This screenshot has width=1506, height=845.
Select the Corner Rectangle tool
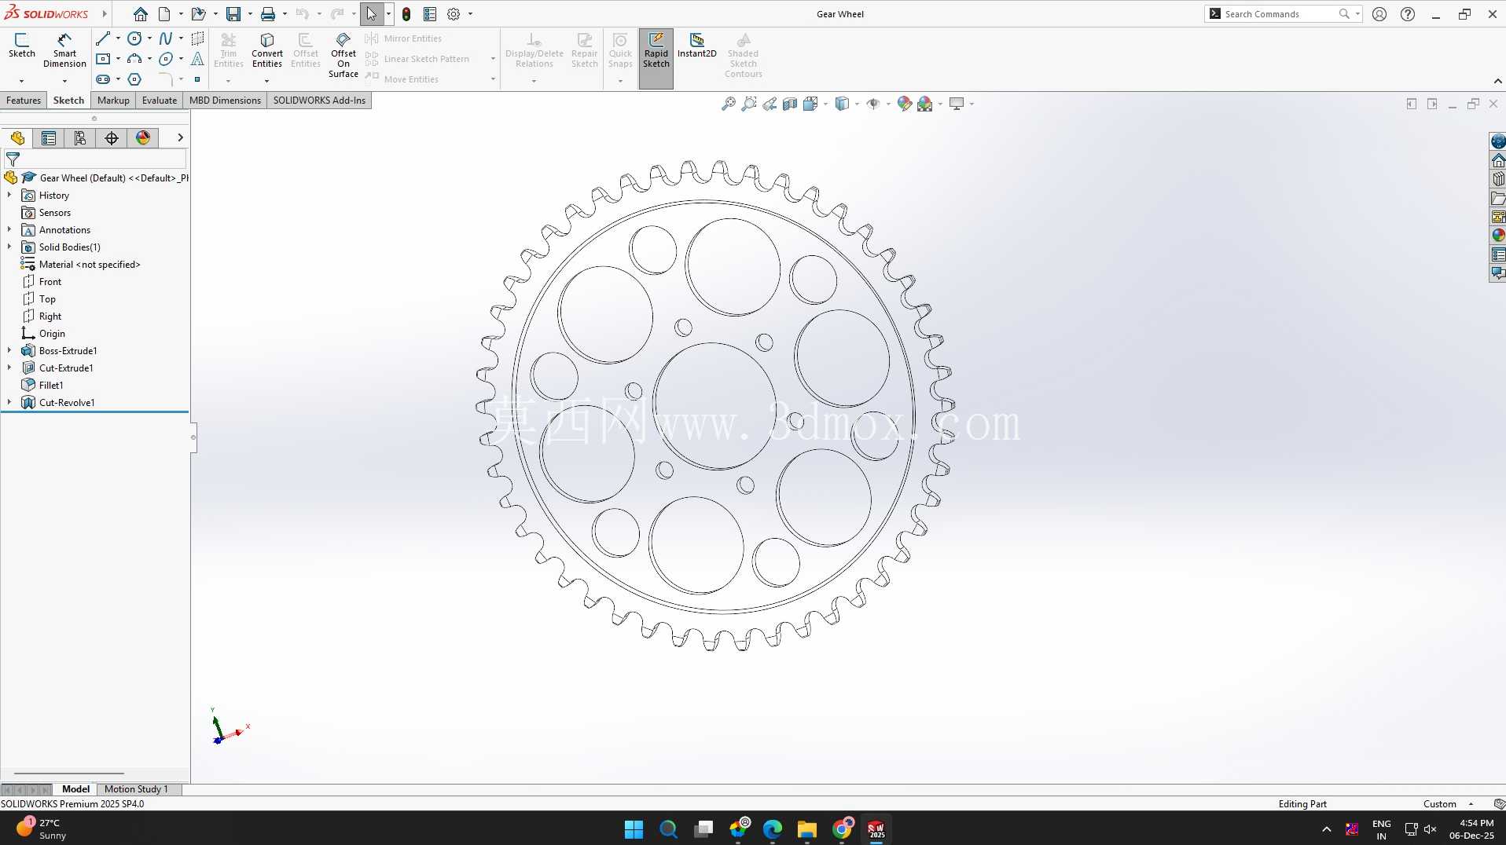click(x=102, y=59)
